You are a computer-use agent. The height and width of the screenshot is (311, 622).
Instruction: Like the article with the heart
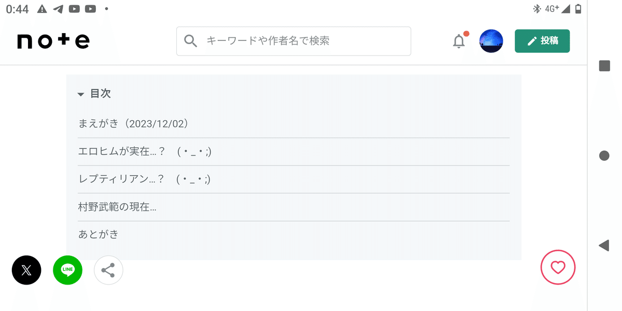(x=558, y=267)
